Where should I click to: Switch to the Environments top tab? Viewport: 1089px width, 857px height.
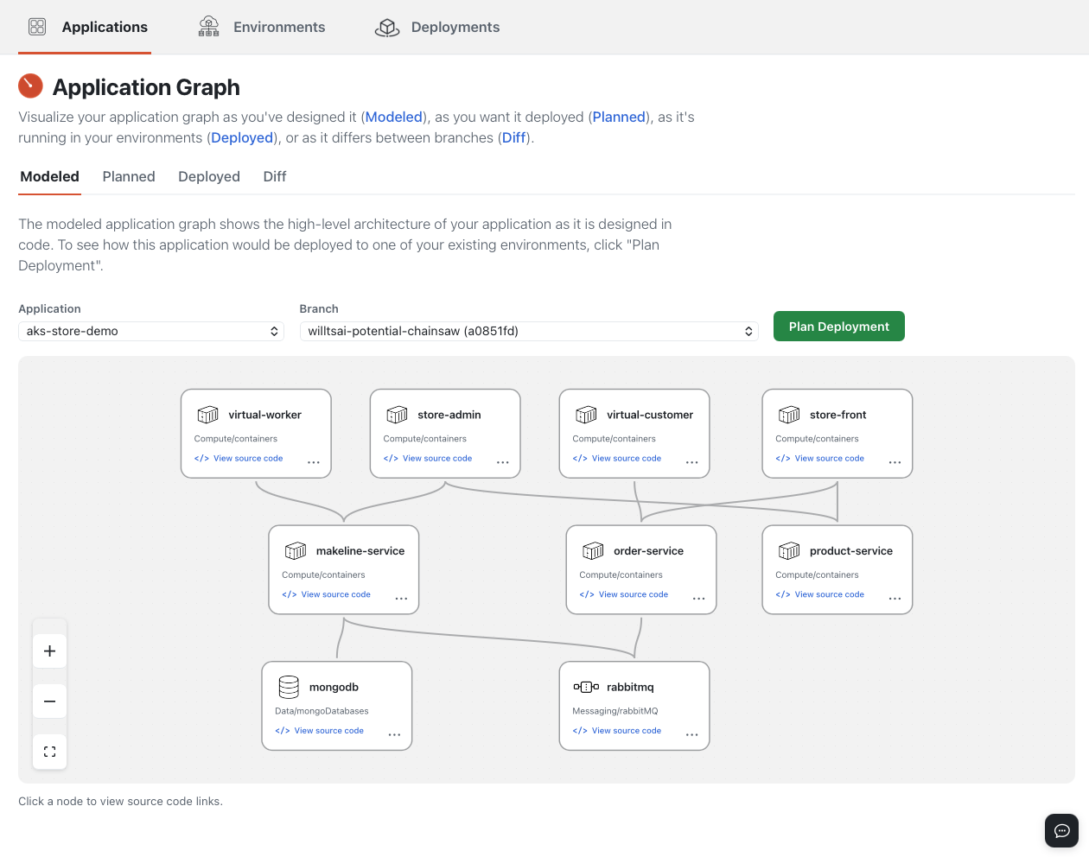(262, 27)
